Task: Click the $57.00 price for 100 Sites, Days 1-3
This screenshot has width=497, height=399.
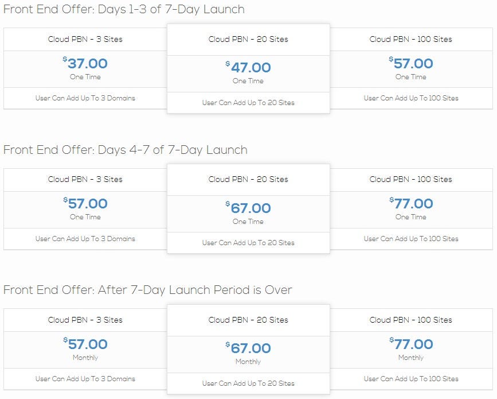Action: (x=411, y=63)
